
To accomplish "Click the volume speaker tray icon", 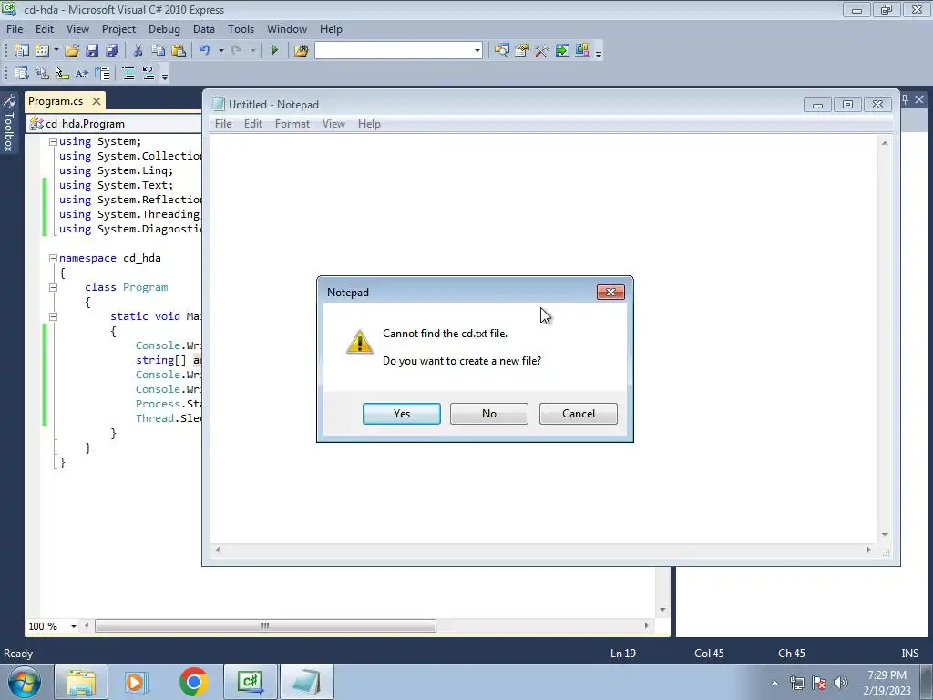I will coord(841,683).
